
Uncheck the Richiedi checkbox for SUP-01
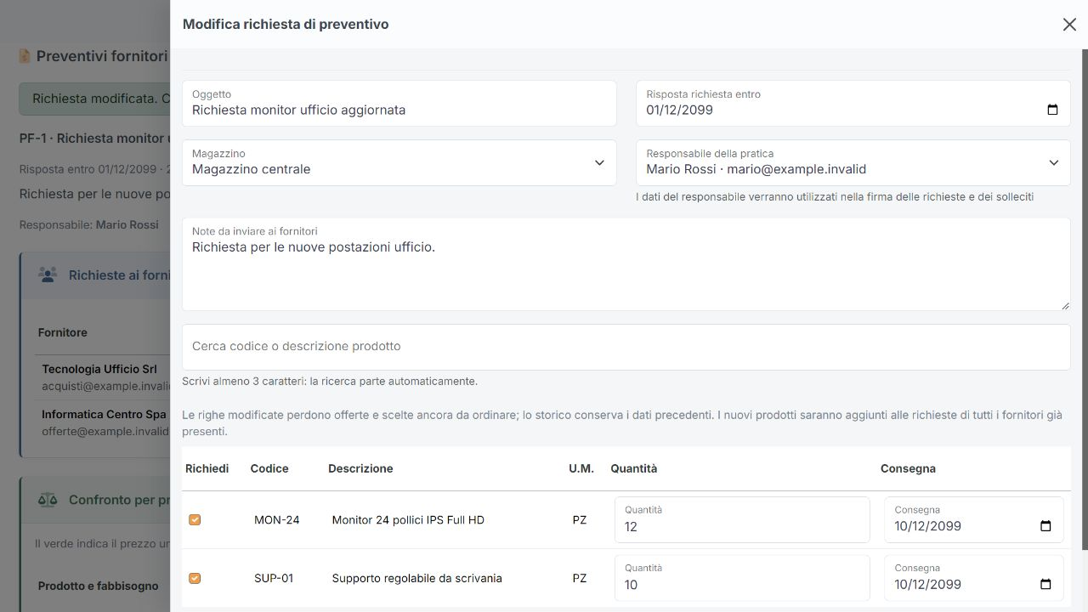[195, 578]
